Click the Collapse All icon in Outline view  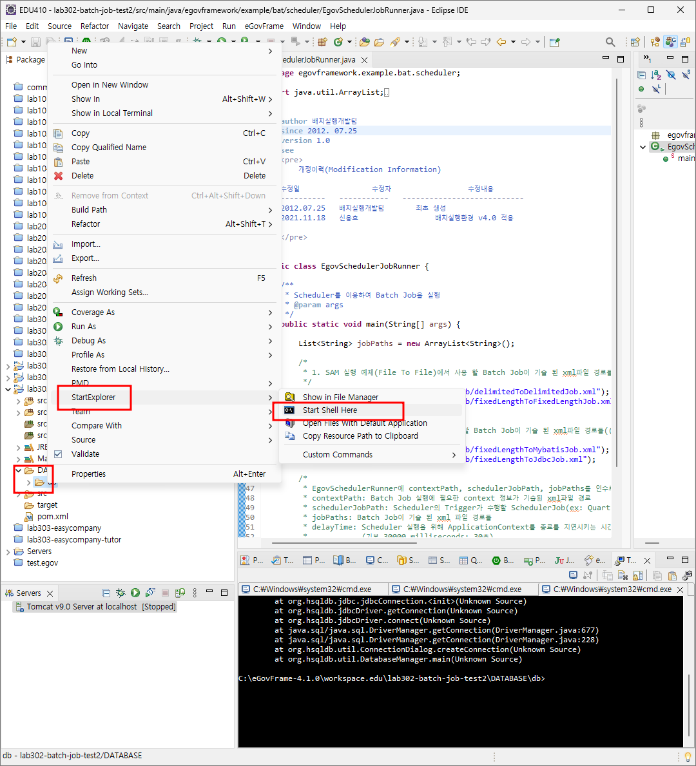click(641, 75)
